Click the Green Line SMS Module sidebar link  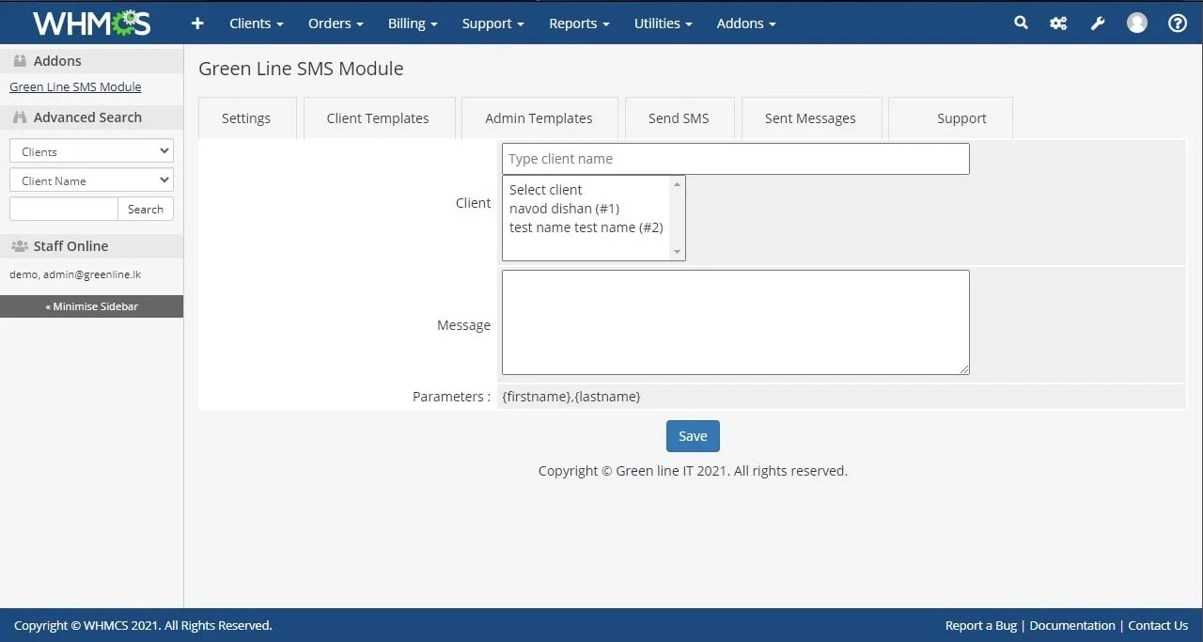[75, 87]
